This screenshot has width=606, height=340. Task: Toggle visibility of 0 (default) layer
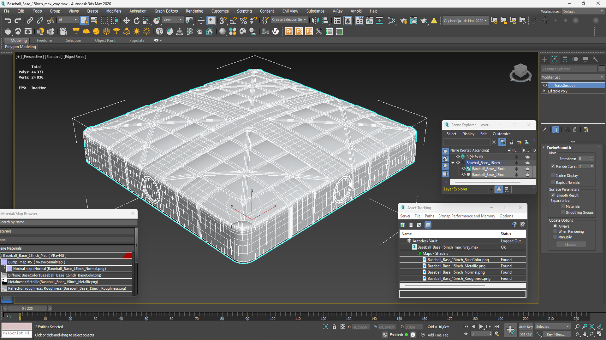[458, 157]
